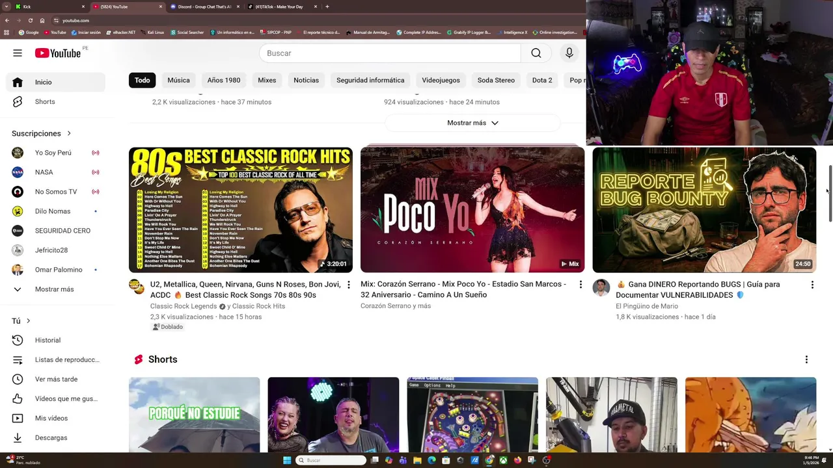Screen dimensions: 833x468
Task: Open Omar Palomino subscription
Action: 56,270
